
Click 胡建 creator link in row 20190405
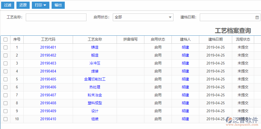pos(186,79)
